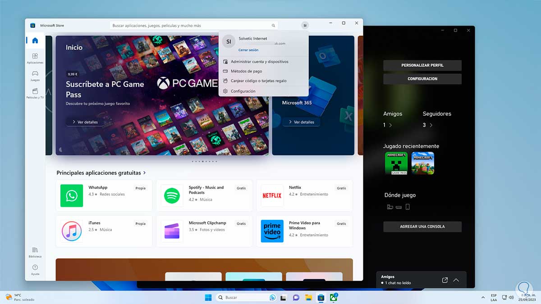
Task: Click the Microsoft Clipchamp app icon
Action: [172, 231]
